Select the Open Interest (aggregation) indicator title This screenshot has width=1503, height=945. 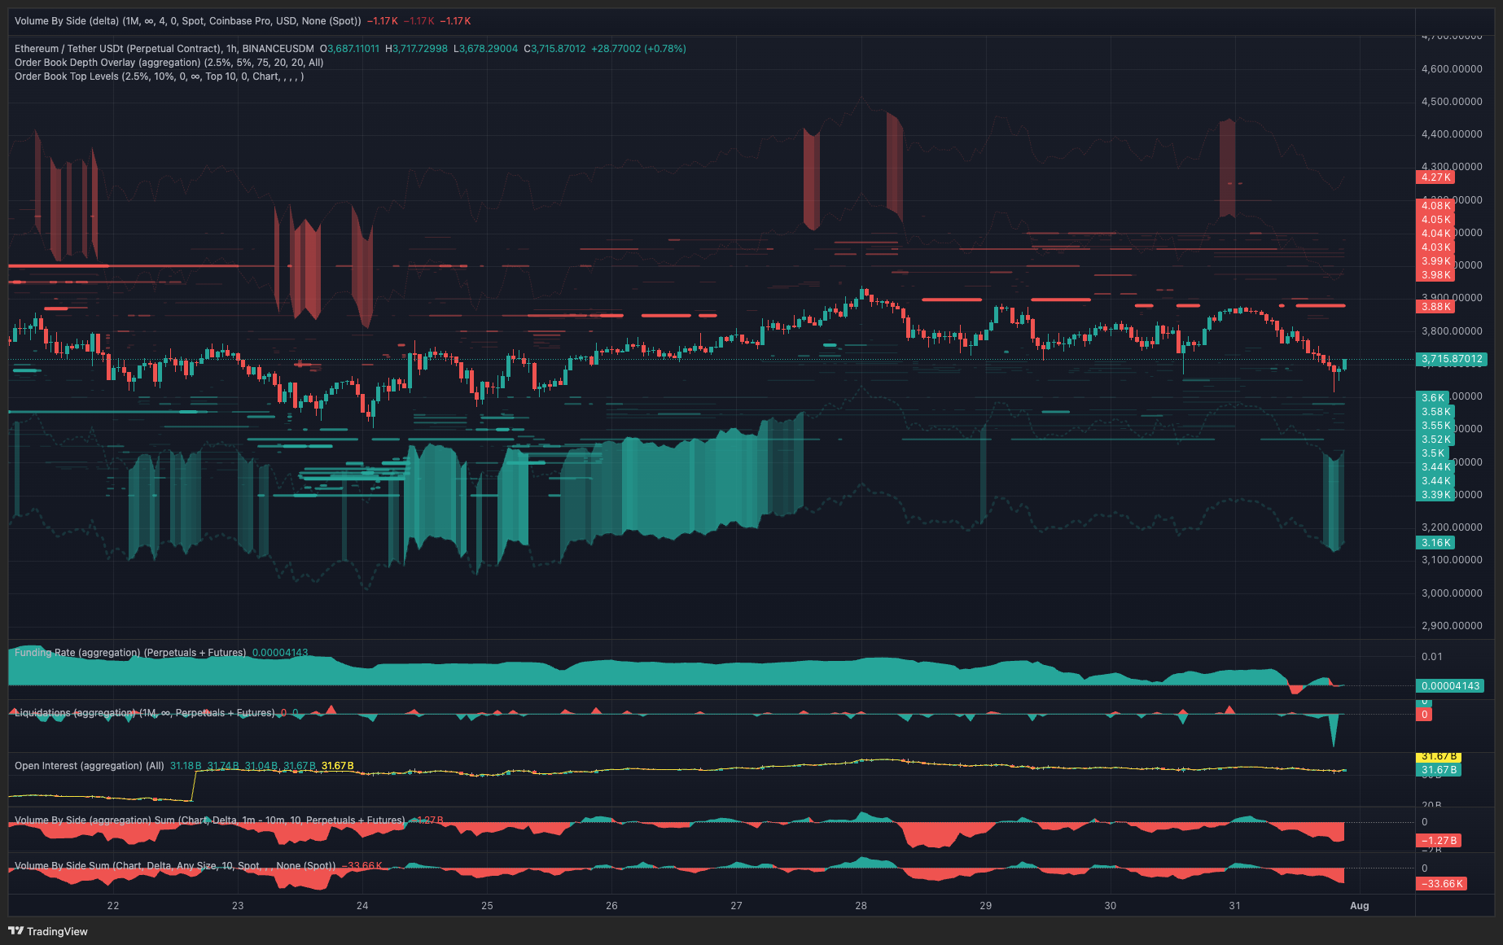pyautogui.click(x=90, y=766)
